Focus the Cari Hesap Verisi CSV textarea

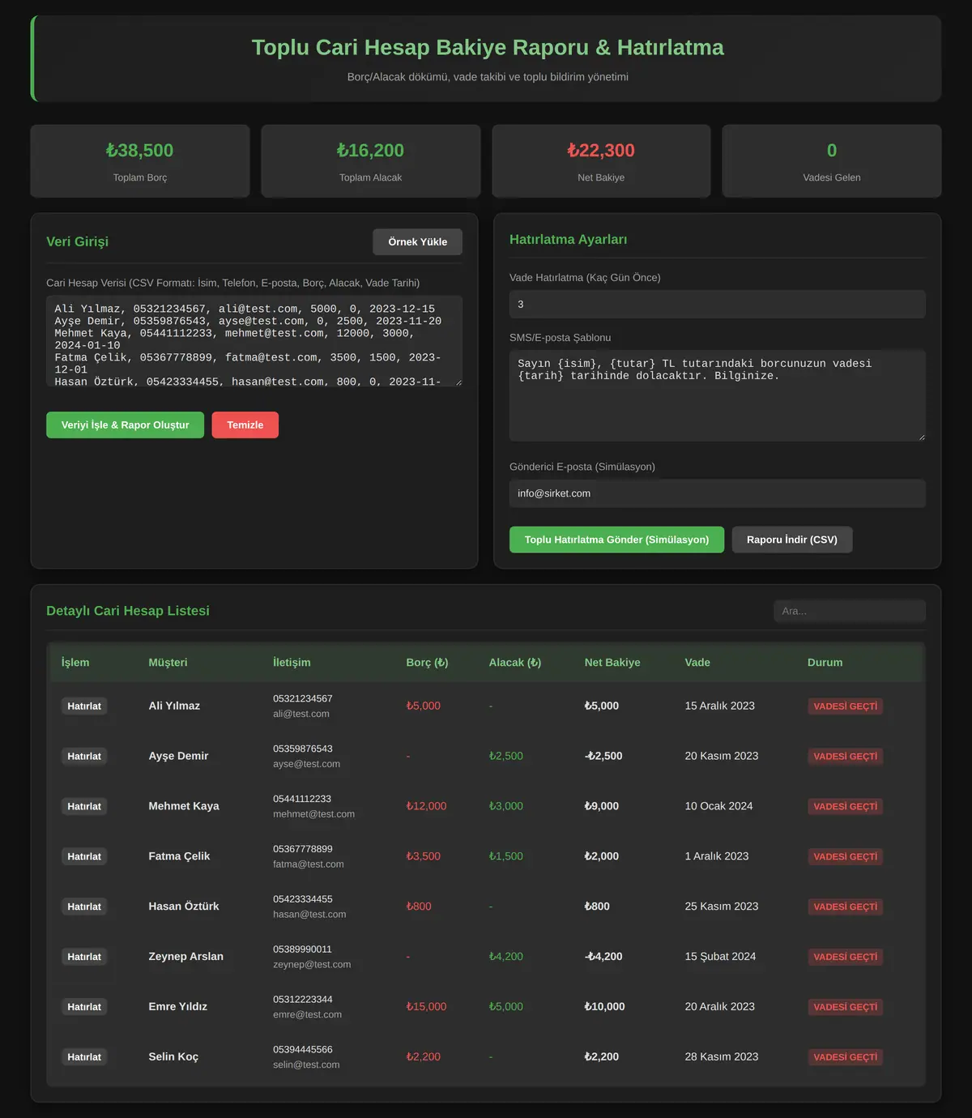(254, 341)
